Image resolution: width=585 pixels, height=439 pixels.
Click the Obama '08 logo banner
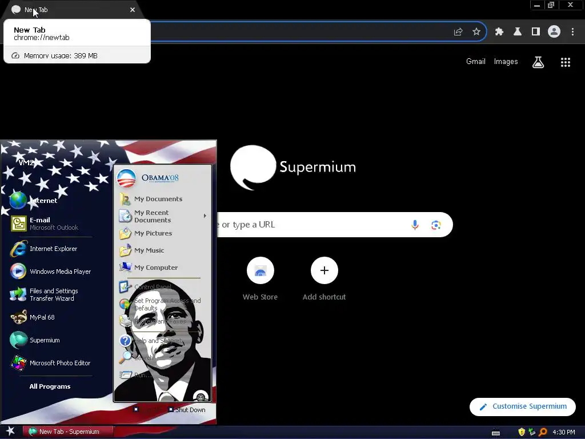(x=148, y=178)
